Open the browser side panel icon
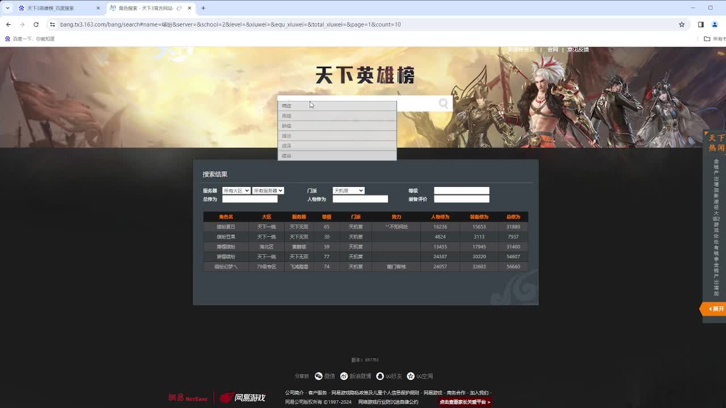Viewport: 726px width, 408px height. [700, 24]
